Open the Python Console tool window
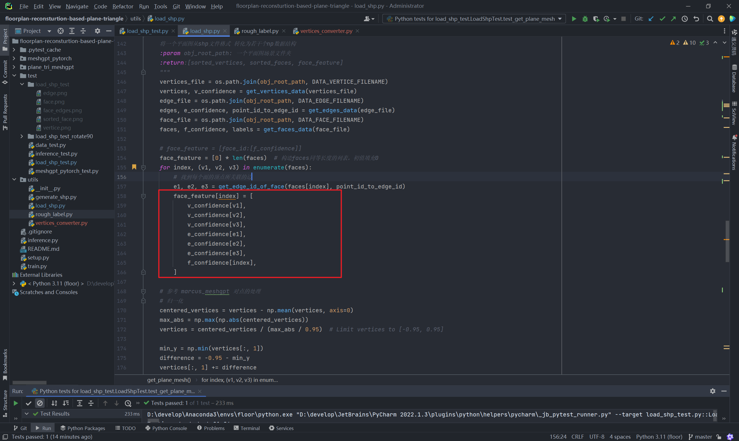This screenshot has height=441, width=739. pos(166,428)
